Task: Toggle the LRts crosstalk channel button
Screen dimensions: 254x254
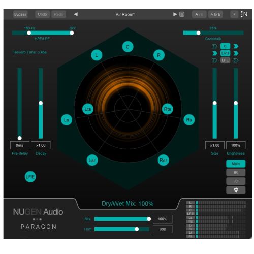Action: 225,53
